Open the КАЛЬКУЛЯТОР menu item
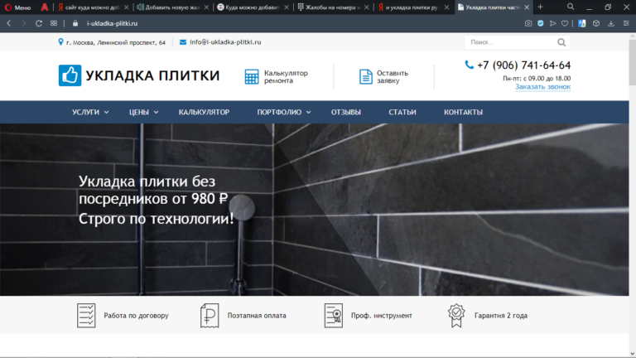Viewport: 636px width, 358px height. tap(204, 112)
